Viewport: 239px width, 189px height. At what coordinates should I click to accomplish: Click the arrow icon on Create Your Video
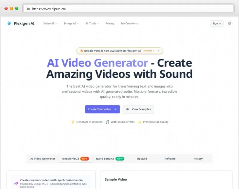pyautogui.click(x=115, y=109)
